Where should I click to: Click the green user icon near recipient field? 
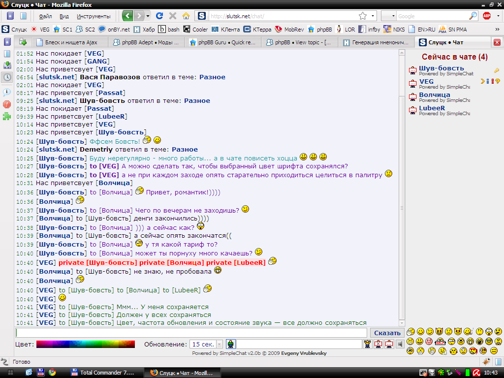click(231, 344)
